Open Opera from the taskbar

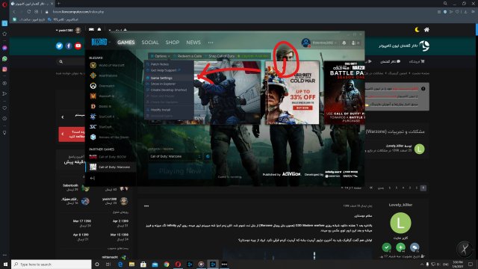pyautogui.click(x=178, y=264)
